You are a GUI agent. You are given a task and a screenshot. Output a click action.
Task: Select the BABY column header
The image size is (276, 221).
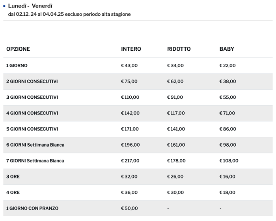click(227, 49)
